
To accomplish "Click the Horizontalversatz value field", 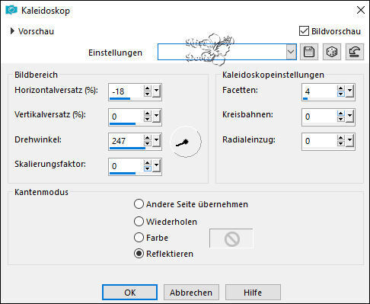I will coord(126,91).
